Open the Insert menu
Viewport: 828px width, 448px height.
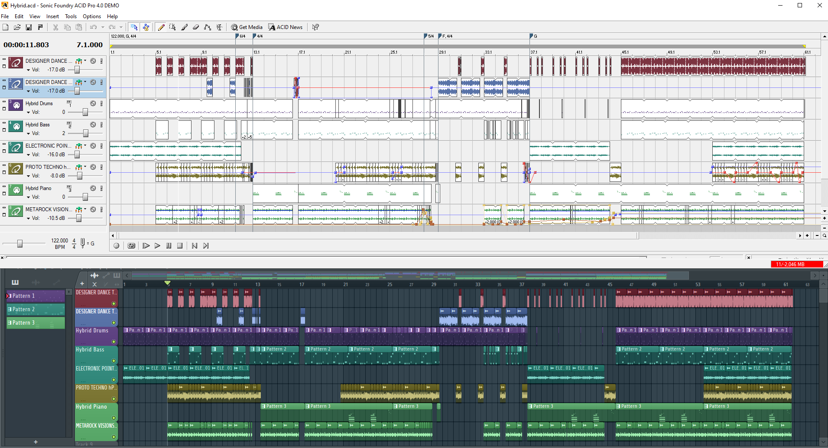coord(52,16)
